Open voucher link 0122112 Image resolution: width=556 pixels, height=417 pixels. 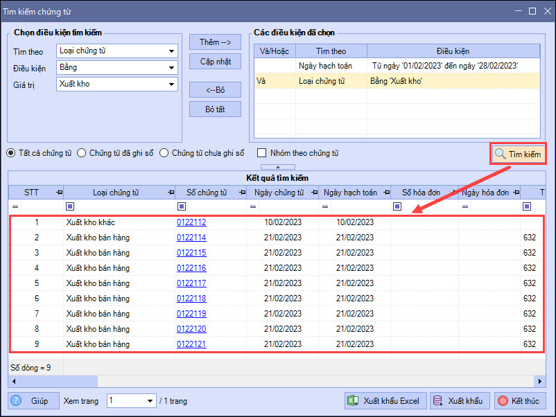click(x=191, y=222)
